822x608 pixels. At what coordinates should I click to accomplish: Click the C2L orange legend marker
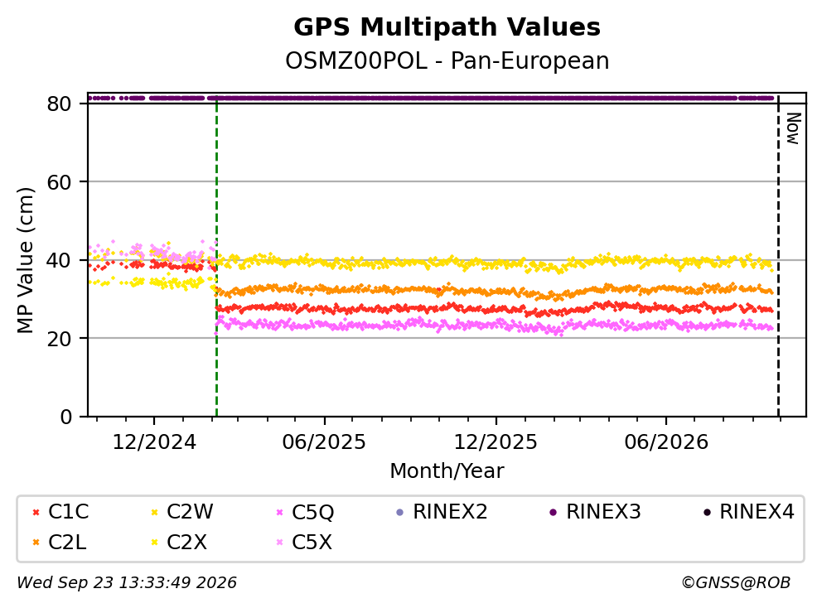tap(36, 543)
